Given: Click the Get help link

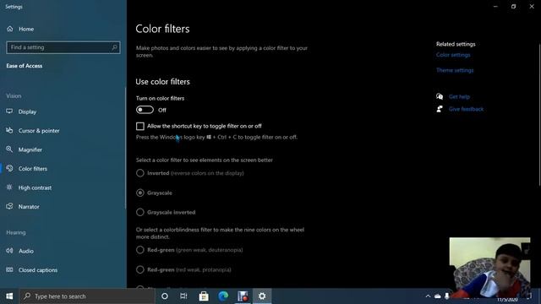Looking at the screenshot, I should tap(459, 97).
